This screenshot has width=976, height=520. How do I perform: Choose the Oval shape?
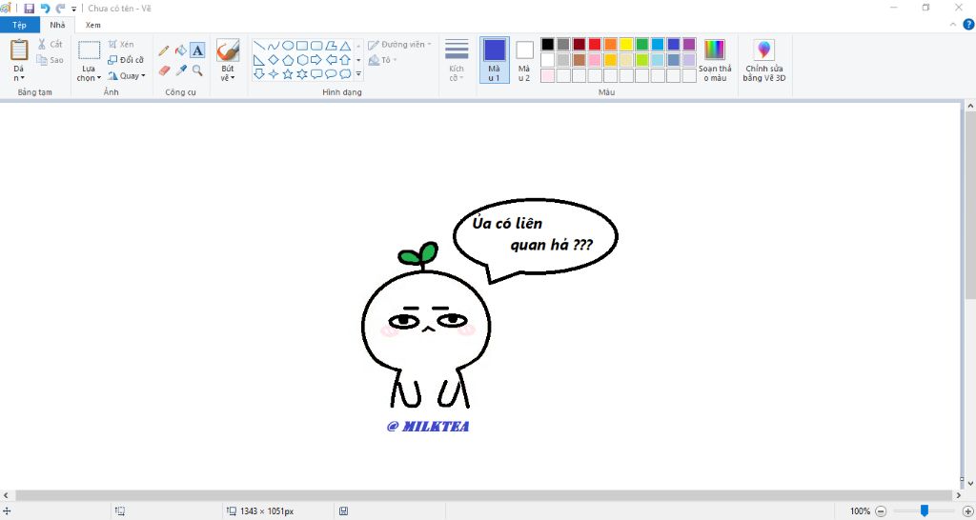click(288, 46)
